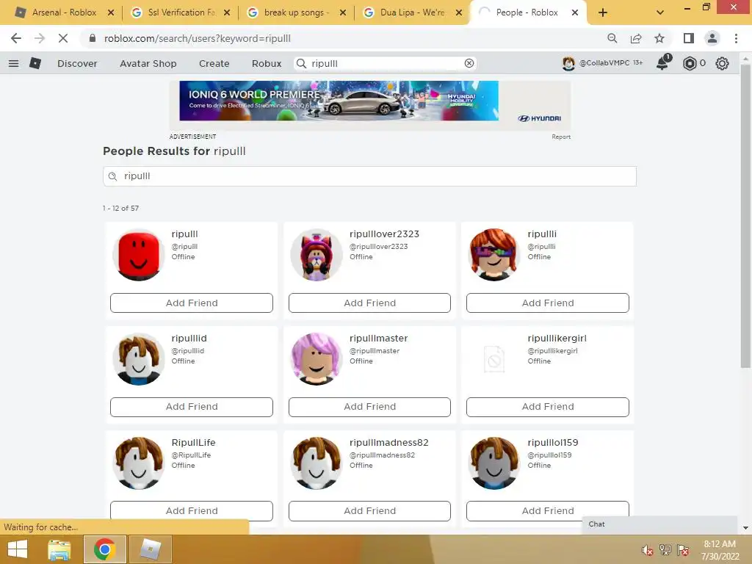Screen dimensions: 752x564
Task: Click the @CollabVMPC username
Action: [604, 63]
